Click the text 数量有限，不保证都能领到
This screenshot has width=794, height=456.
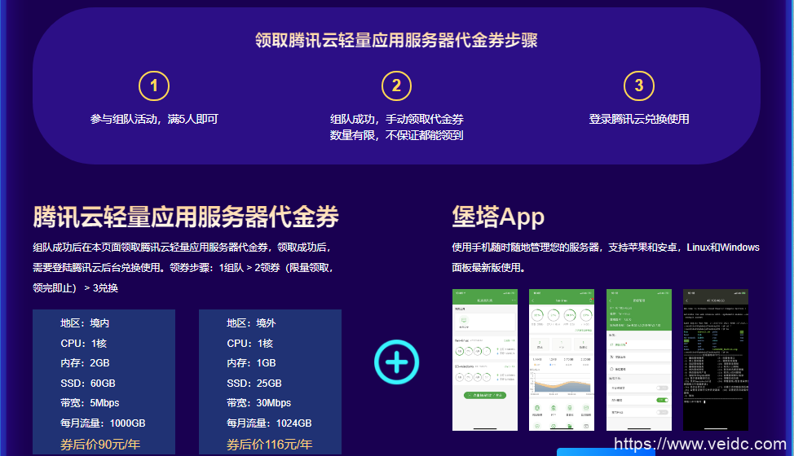click(x=396, y=135)
